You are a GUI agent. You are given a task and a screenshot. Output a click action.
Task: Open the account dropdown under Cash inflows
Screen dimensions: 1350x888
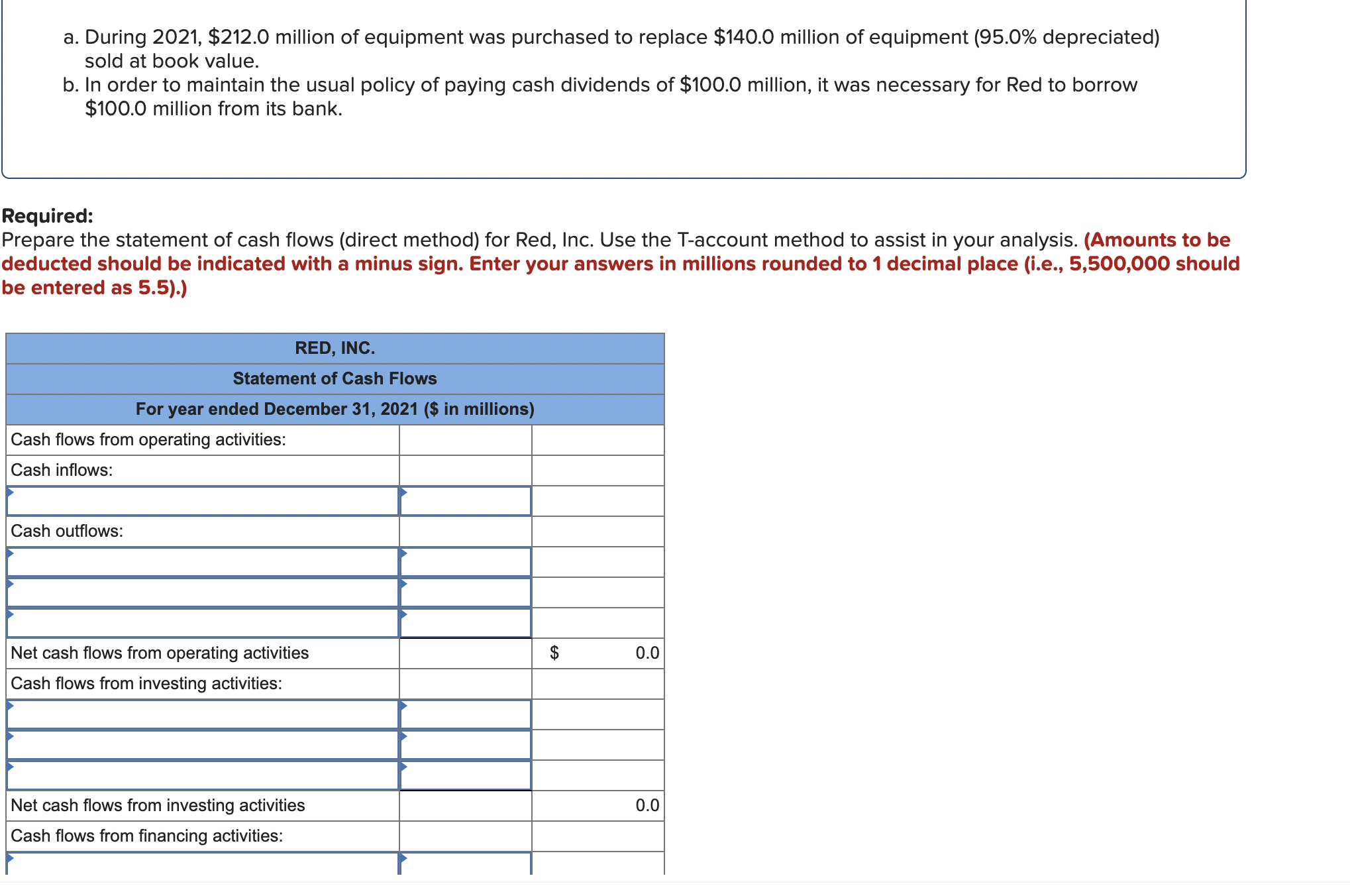(199, 500)
